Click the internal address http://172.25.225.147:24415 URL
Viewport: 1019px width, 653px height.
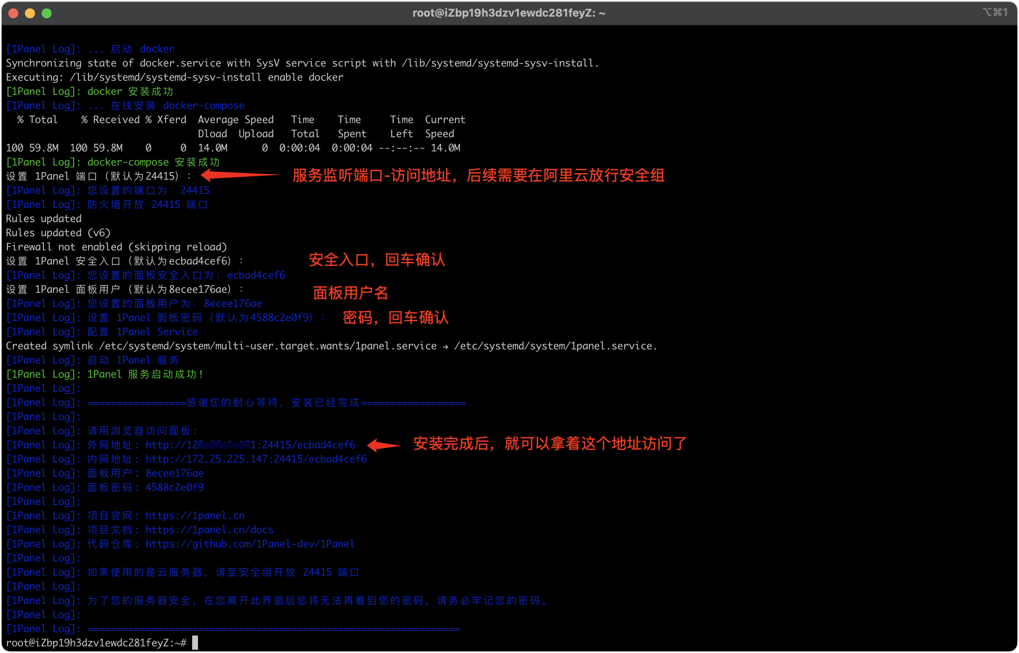[x=256, y=459]
